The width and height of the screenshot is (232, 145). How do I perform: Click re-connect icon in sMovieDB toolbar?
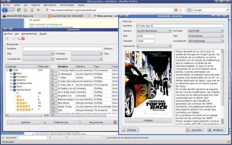(x=7, y=39)
